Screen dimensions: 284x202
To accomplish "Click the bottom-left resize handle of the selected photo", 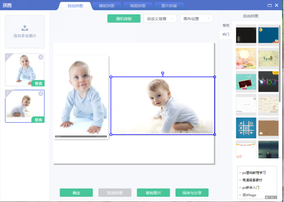I will click(x=111, y=134).
